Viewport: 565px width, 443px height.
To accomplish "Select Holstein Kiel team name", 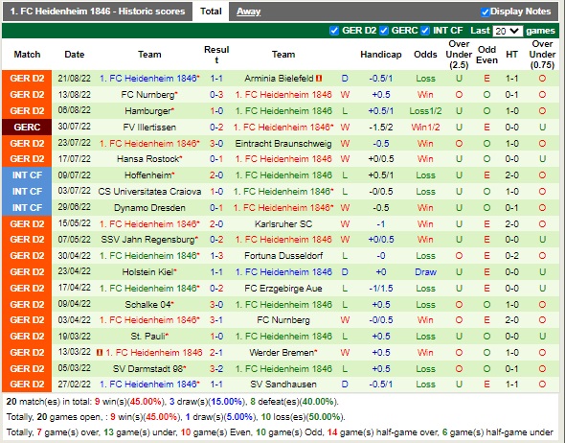I will 147,272.
